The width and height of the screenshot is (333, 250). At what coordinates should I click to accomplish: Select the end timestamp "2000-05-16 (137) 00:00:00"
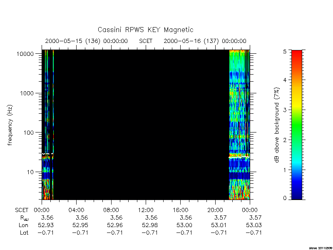coord(205,41)
